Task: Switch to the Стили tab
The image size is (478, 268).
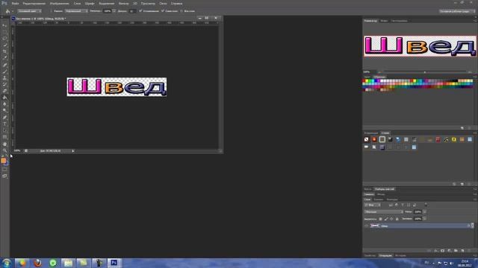Action: [x=385, y=133]
